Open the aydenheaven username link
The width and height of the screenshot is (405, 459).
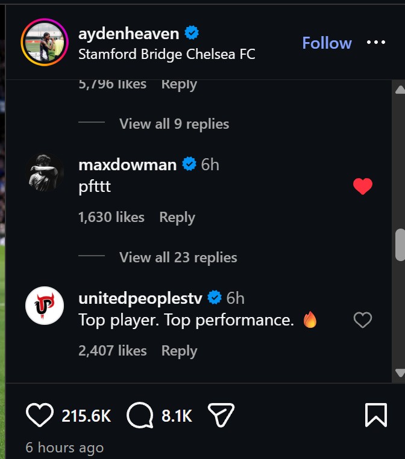(x=129, y=33)
